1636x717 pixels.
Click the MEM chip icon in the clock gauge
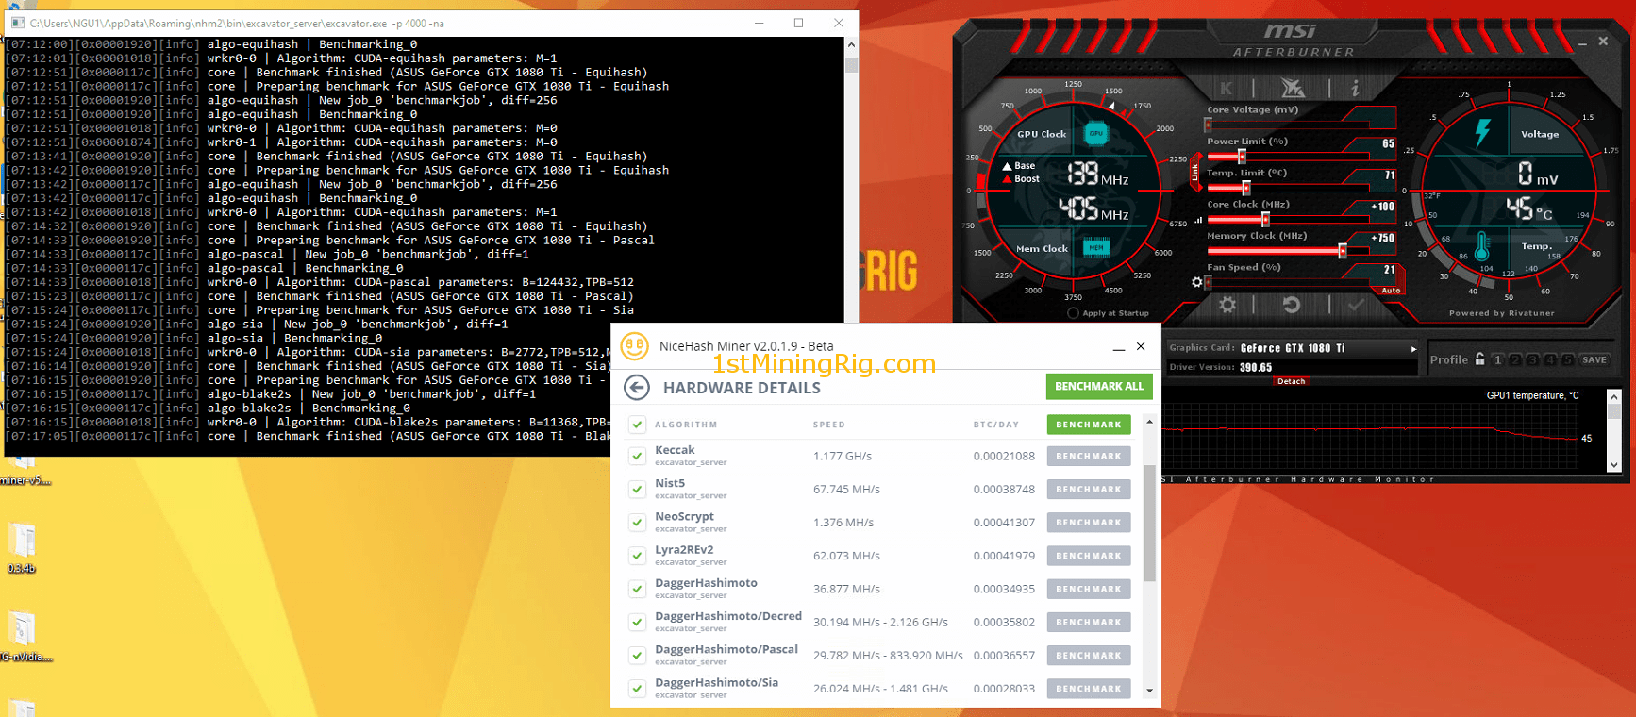point(1095,247)
